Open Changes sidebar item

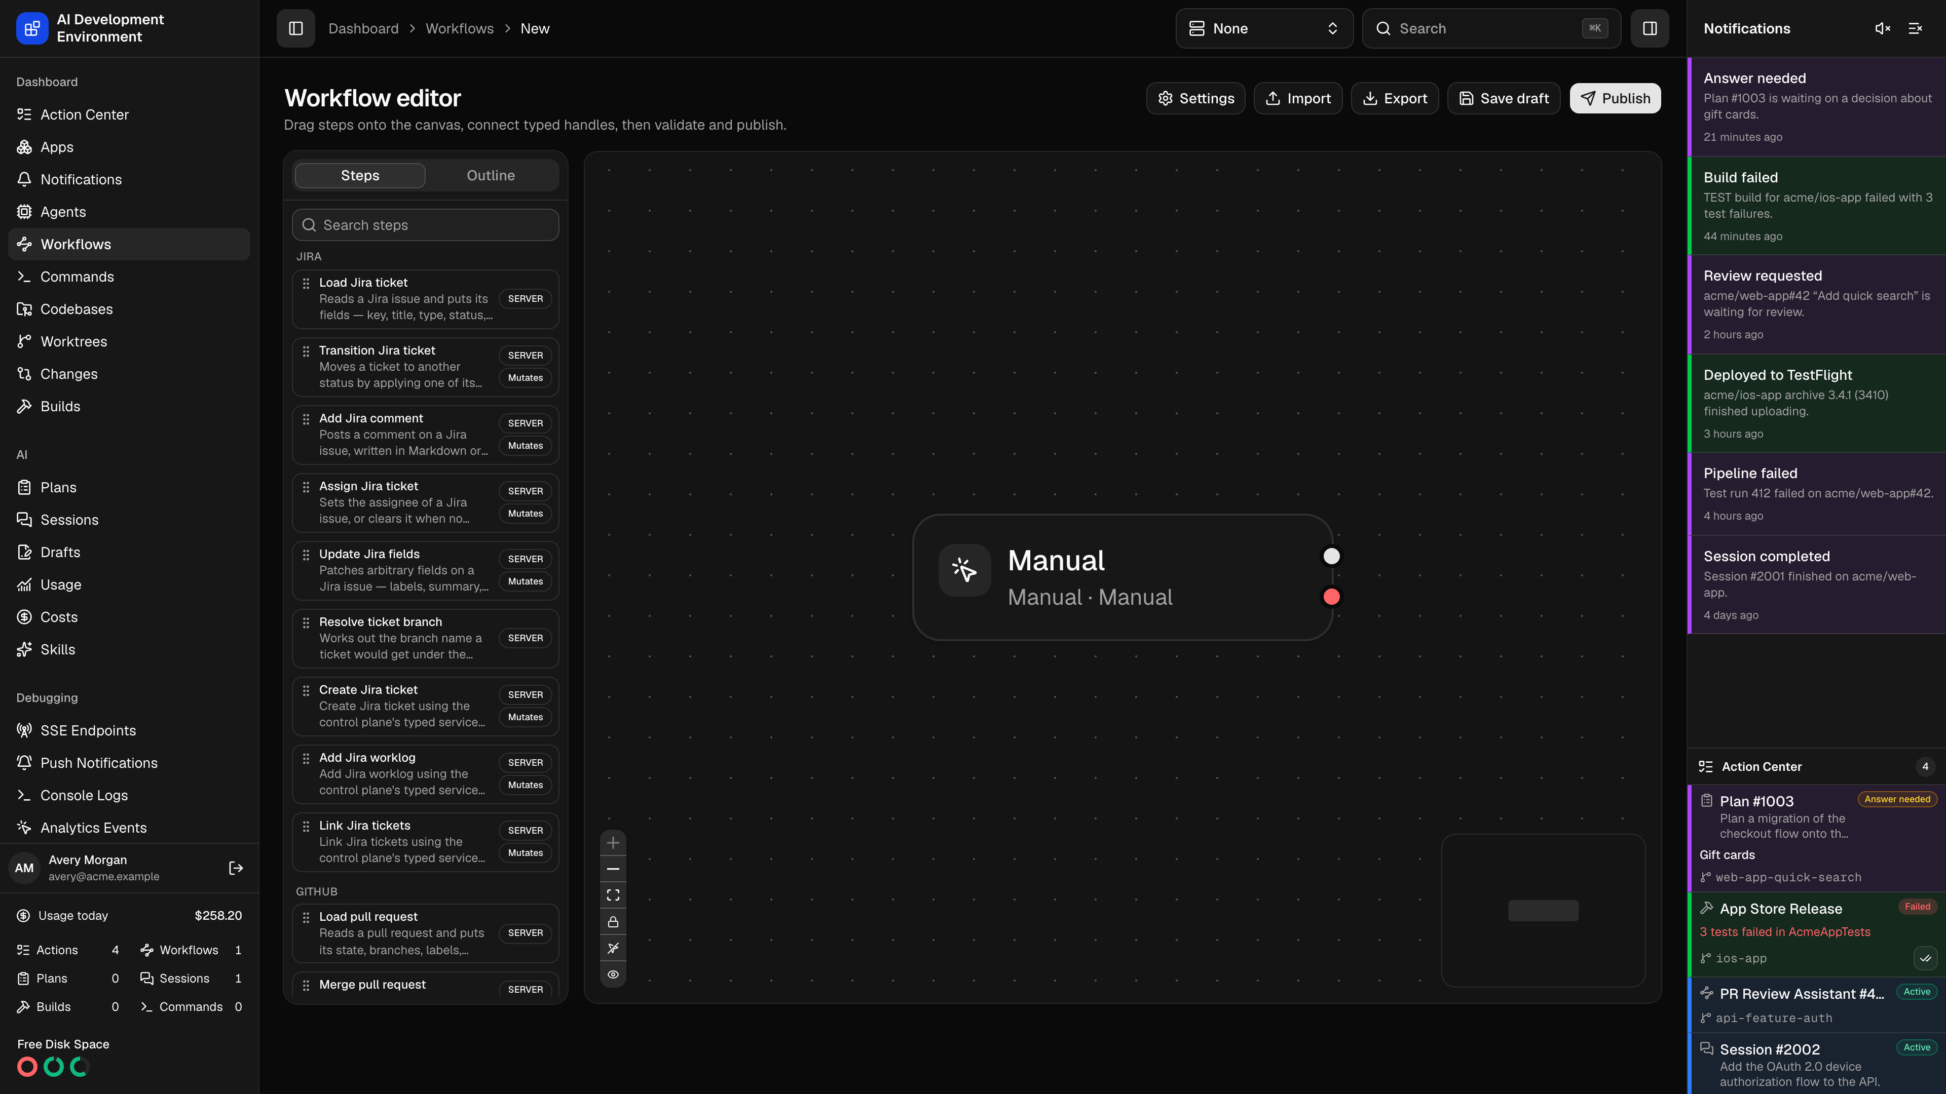click(129, 374)
